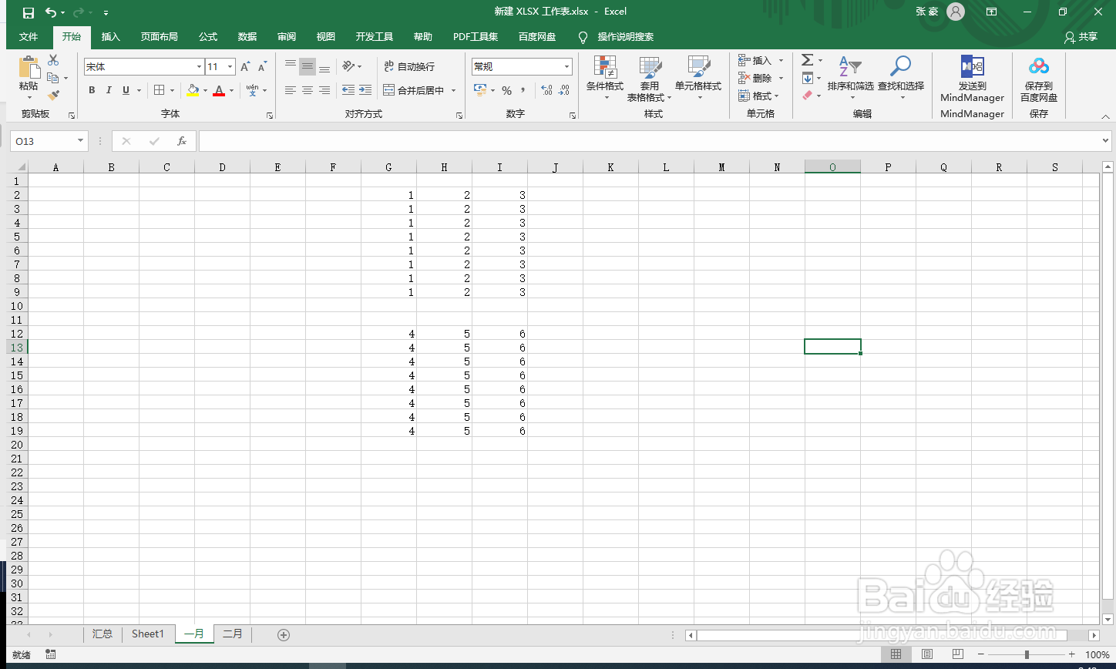Click the Undo arrow icon
1116x669 pixels.
coord(51,12)
